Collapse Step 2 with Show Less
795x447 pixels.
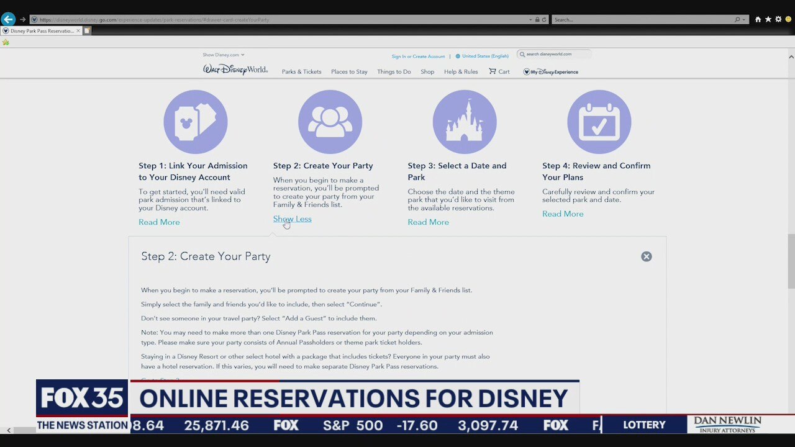click(293, 219)
